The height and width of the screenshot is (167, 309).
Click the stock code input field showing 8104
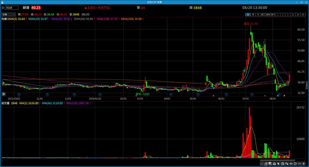coord(12,7)
